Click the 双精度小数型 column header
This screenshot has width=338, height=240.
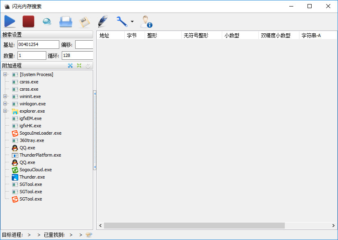[x=278, y=35]
